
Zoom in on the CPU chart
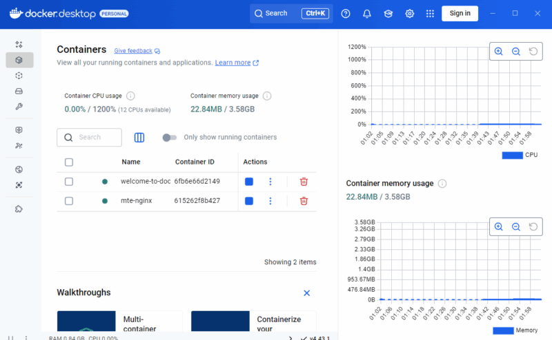498,52
